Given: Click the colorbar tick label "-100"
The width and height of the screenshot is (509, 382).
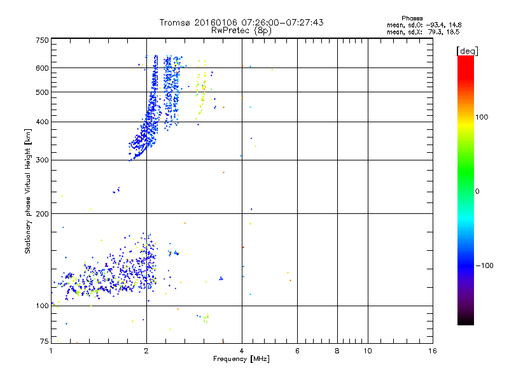Looking at the screenshot, I should (484, 265).
